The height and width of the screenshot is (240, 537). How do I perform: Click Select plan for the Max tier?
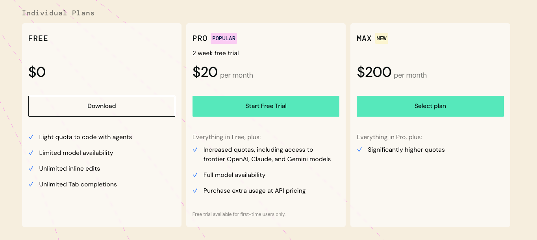[430, 106]
